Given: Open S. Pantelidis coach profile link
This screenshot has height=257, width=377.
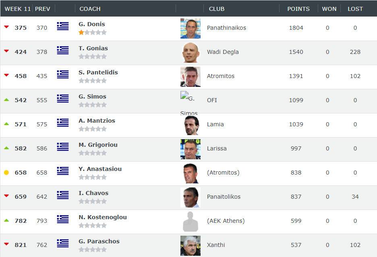Looking at the screenshot, I should pos(98,72).
